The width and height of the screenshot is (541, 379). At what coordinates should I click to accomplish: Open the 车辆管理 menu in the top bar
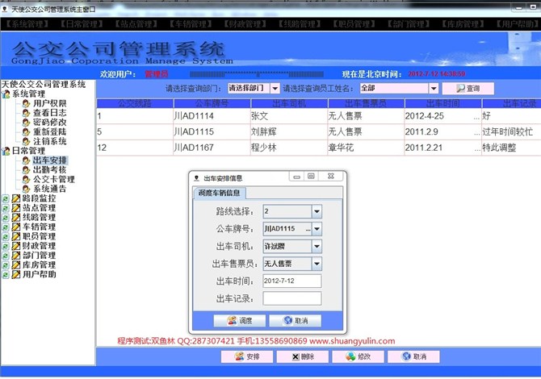coord(191,24)
